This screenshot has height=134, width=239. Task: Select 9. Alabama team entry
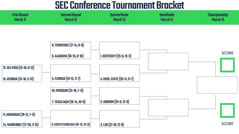tap(67, 56)
